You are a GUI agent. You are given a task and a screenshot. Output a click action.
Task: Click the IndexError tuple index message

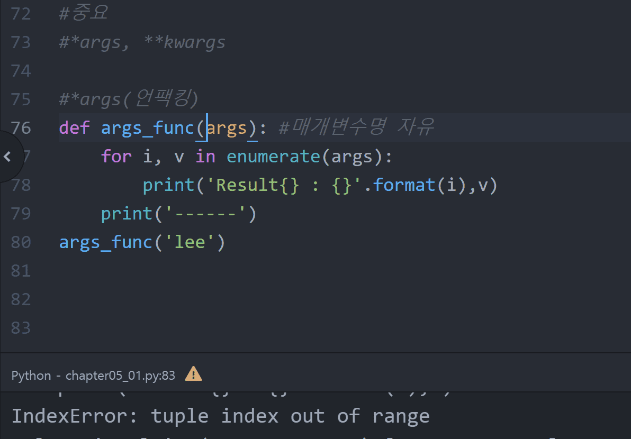(x=220, y=416)
